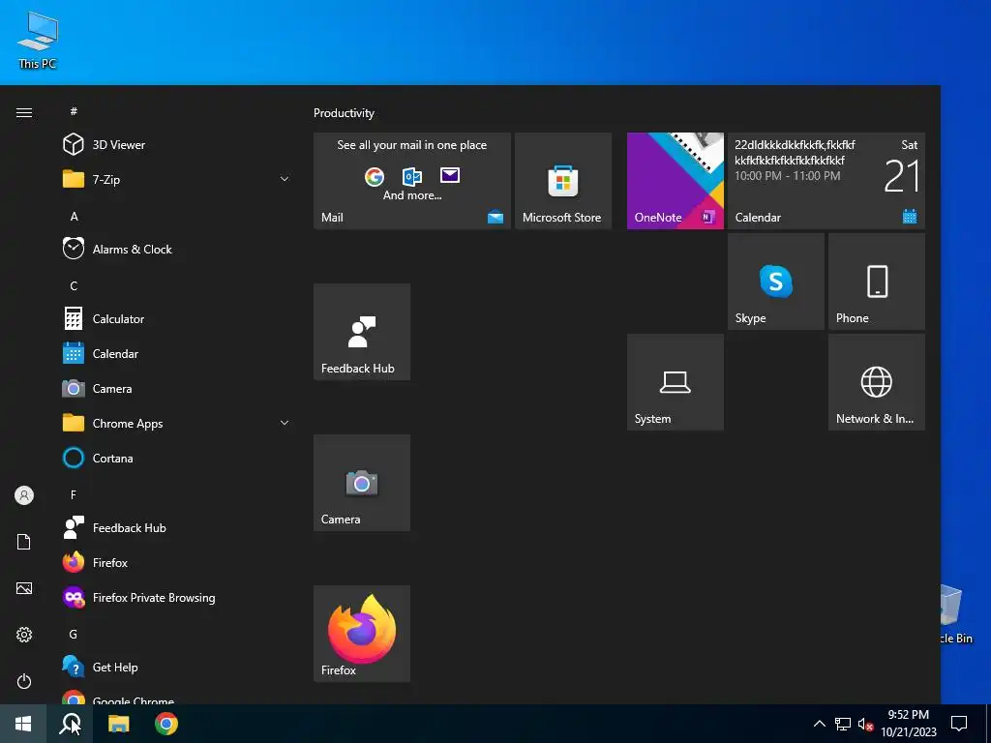Open the System settings tile
The width and height of the screenshot is (991, 743).
coord(675,382)
